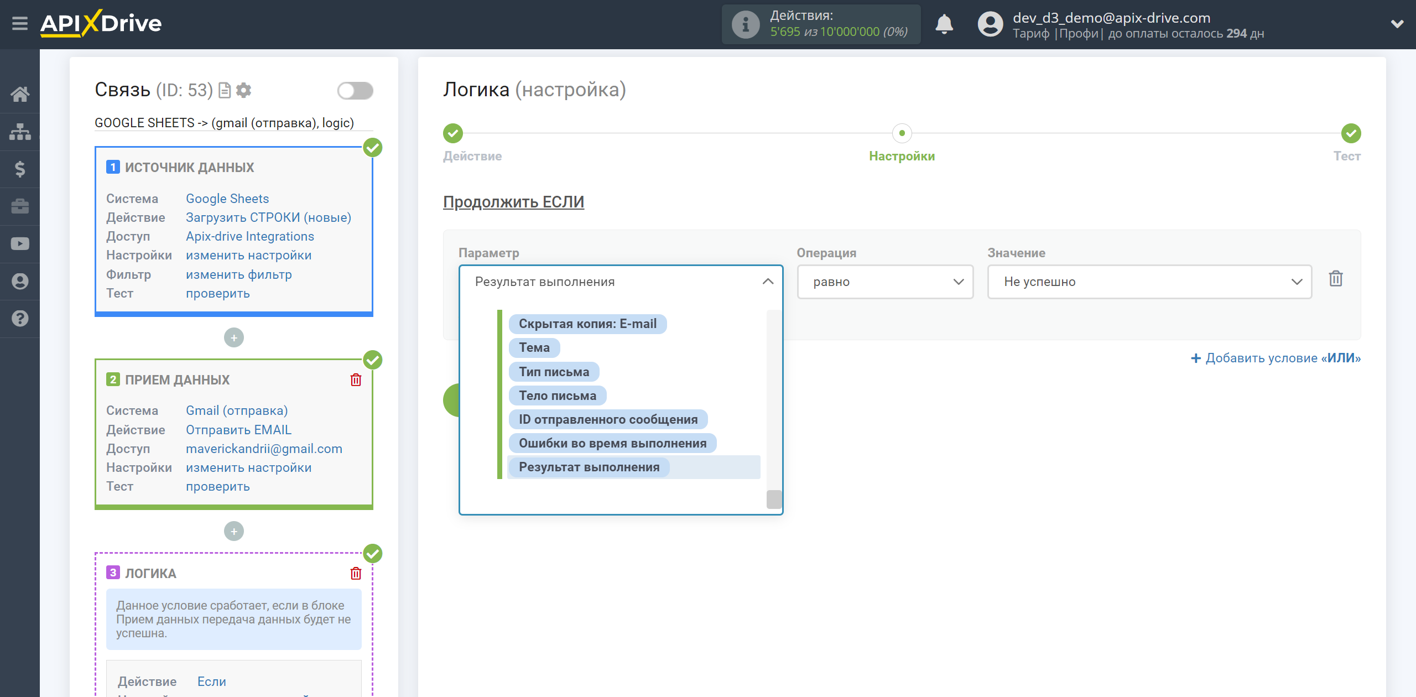
Task: Select 'Ошибки во время выполнения' option
Action: pos(612,444)
